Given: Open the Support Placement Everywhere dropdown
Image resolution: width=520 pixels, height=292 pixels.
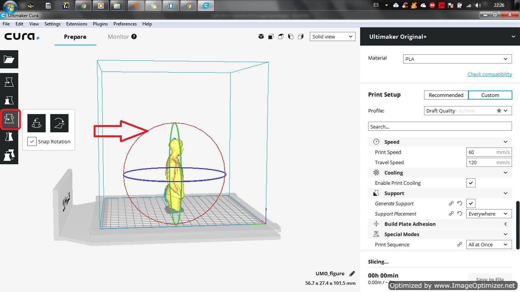Looking at the screenshot, I should [x=489, y=214].
